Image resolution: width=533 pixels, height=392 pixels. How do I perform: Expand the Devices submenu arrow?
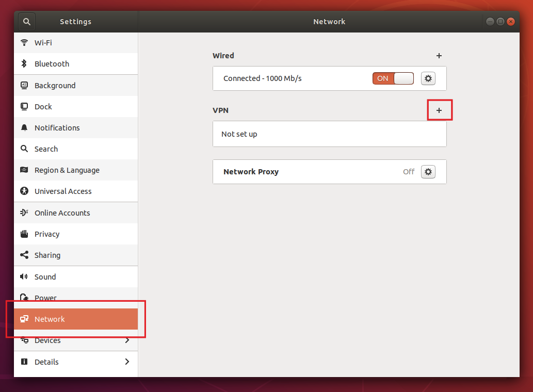(x=127, y=340)
